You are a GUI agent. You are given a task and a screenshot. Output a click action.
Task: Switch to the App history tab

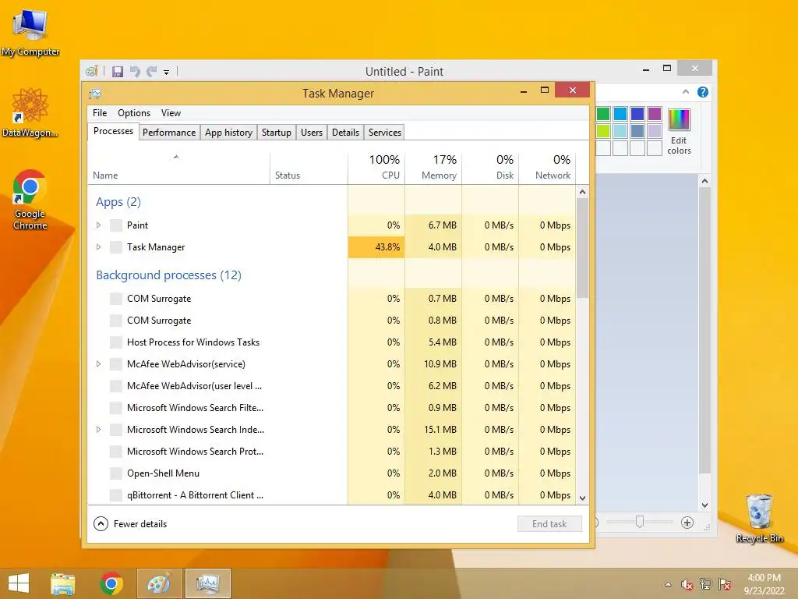point(228,133)
